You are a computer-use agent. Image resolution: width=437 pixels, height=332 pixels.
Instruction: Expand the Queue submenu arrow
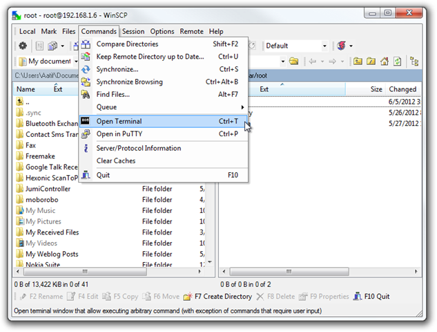click(242, 107)
